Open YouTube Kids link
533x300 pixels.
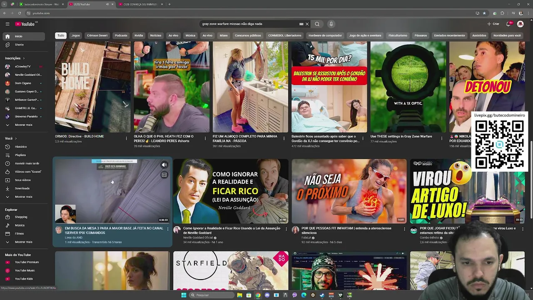[23, 279]
